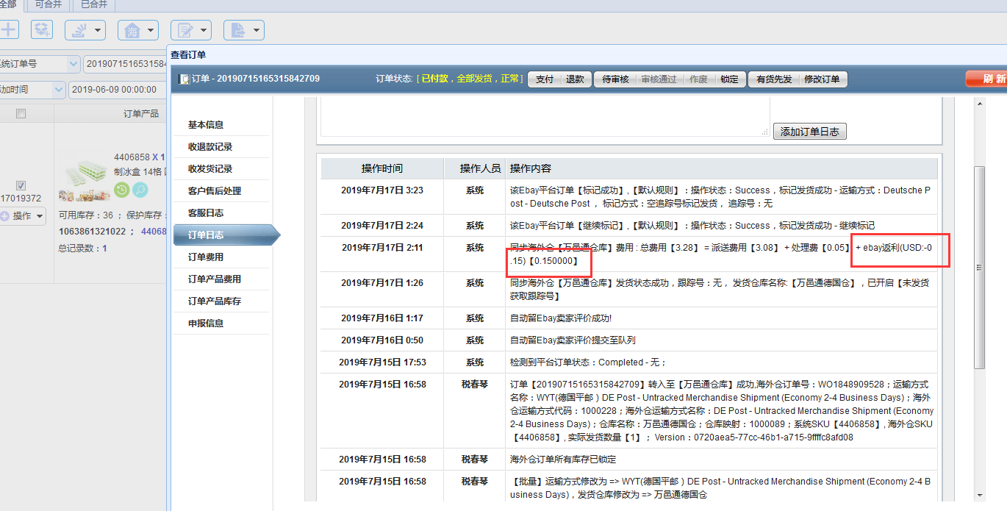Open the 操作 dropdown menu
This screenshot has height=511, width=1007.
tap(23, 216)
